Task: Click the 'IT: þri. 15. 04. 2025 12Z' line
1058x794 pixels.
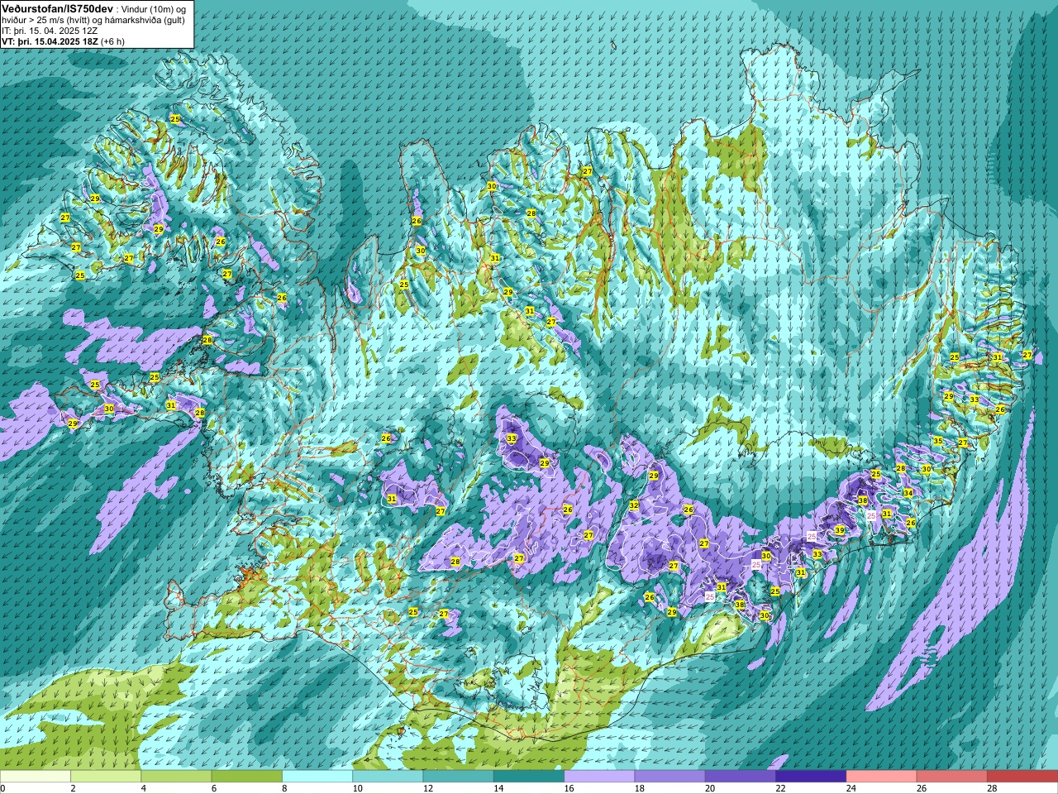Action: pos(49,30)
